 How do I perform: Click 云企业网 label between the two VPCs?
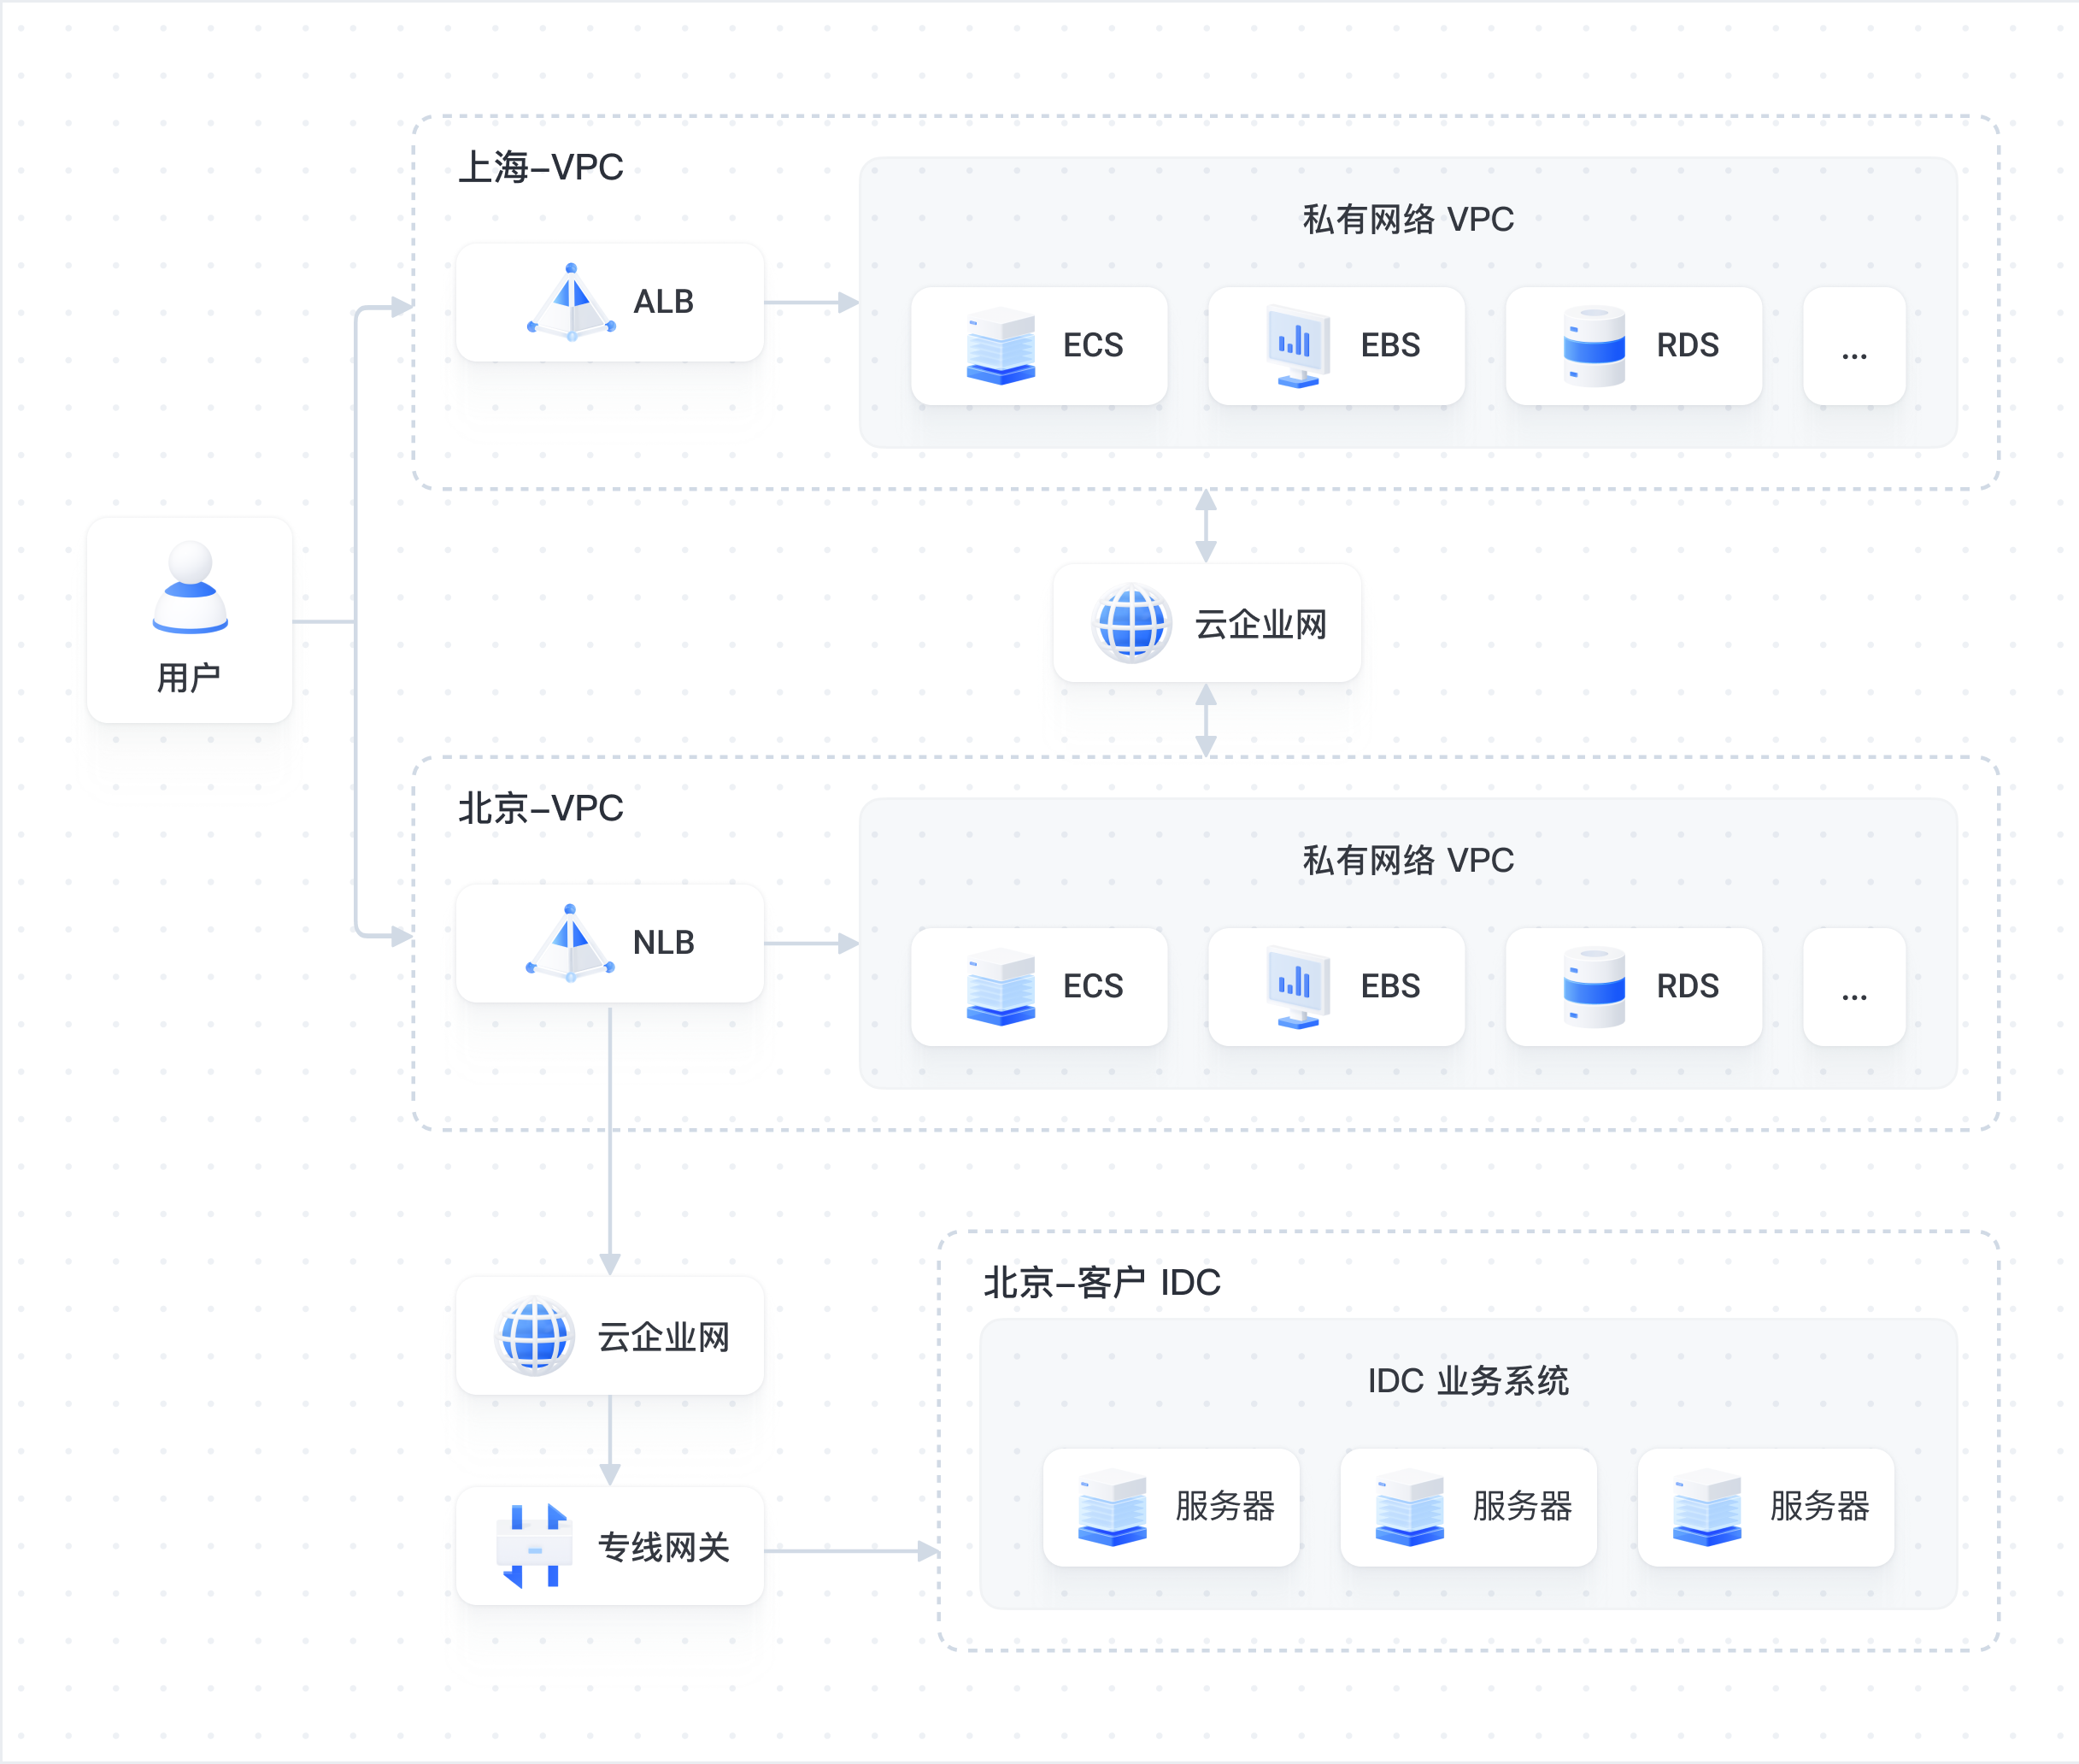1261,625
